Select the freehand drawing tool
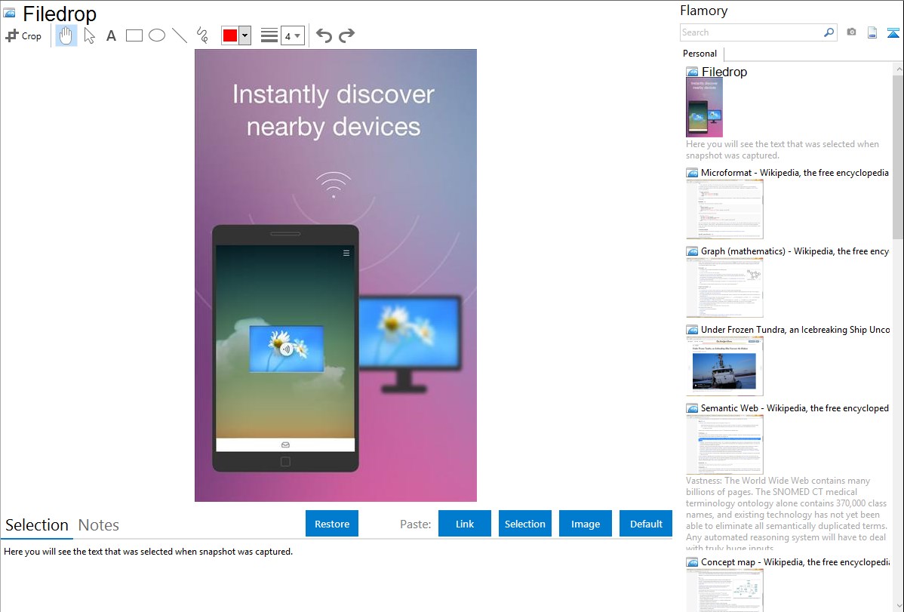 pos(202,35)
